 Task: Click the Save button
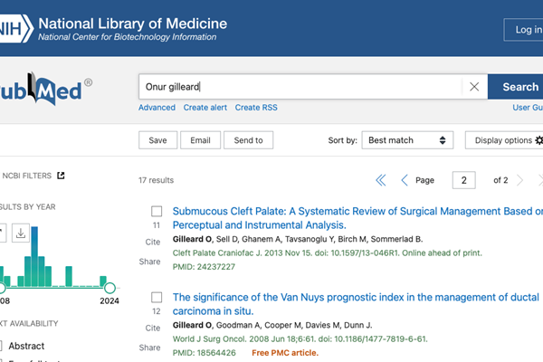coord(157,140)
